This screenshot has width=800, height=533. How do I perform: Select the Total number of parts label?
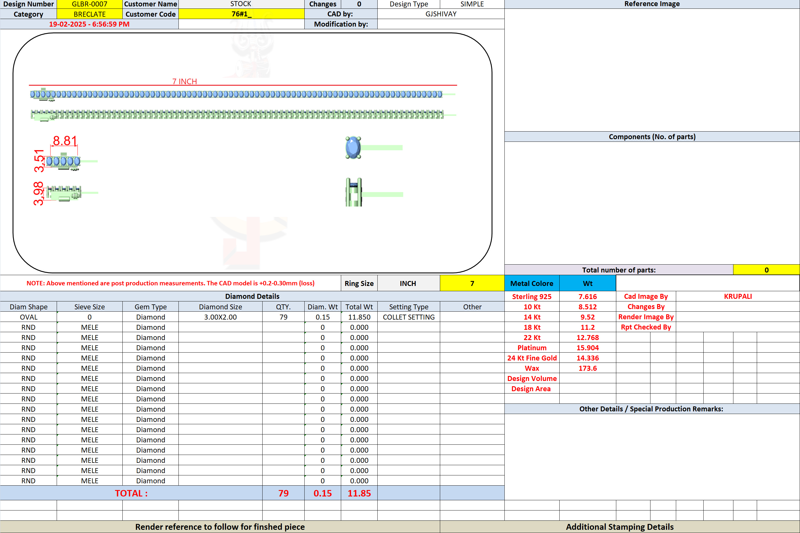point(619,270)
